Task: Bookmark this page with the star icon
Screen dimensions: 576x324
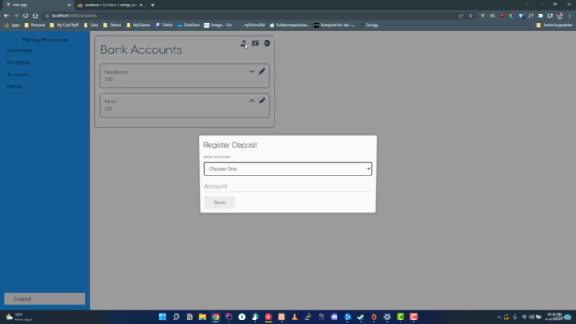Action: coord(471,16)
